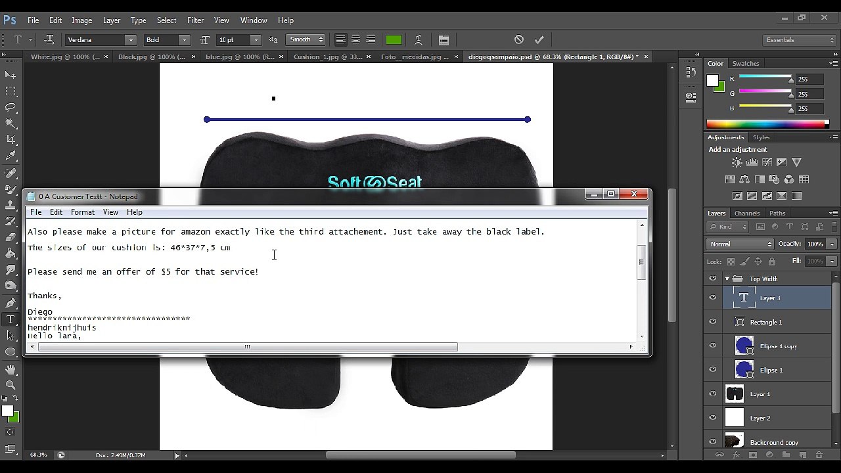Screen dimensions: 841x473
Task: Click the zoom percentage field 68.3%
Action: 38,455
